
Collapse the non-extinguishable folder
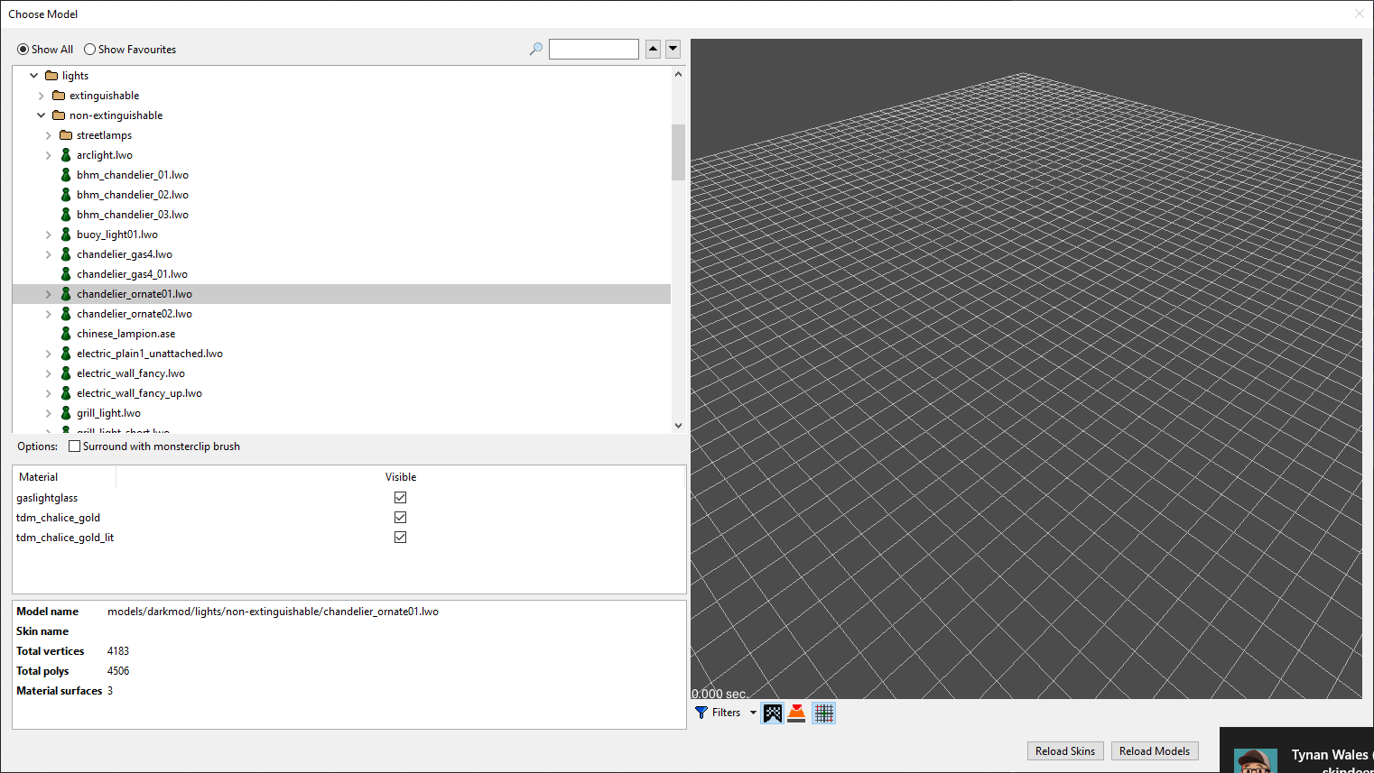tap(42, 115)
